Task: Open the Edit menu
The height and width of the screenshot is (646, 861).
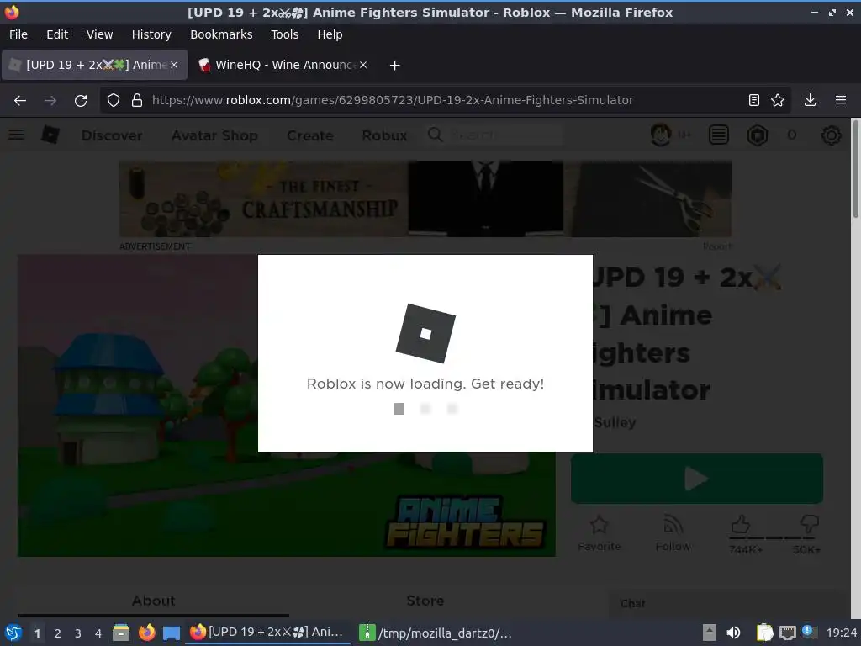Action: [x=57, y=34]
